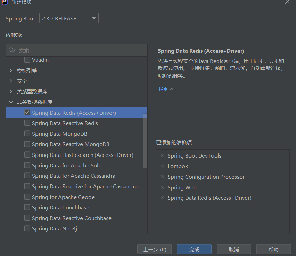Click the dependency list scrollbar thumb
The width and height of the screenshot is (296, 256).
pyautogui.click(x=145, y=141)
